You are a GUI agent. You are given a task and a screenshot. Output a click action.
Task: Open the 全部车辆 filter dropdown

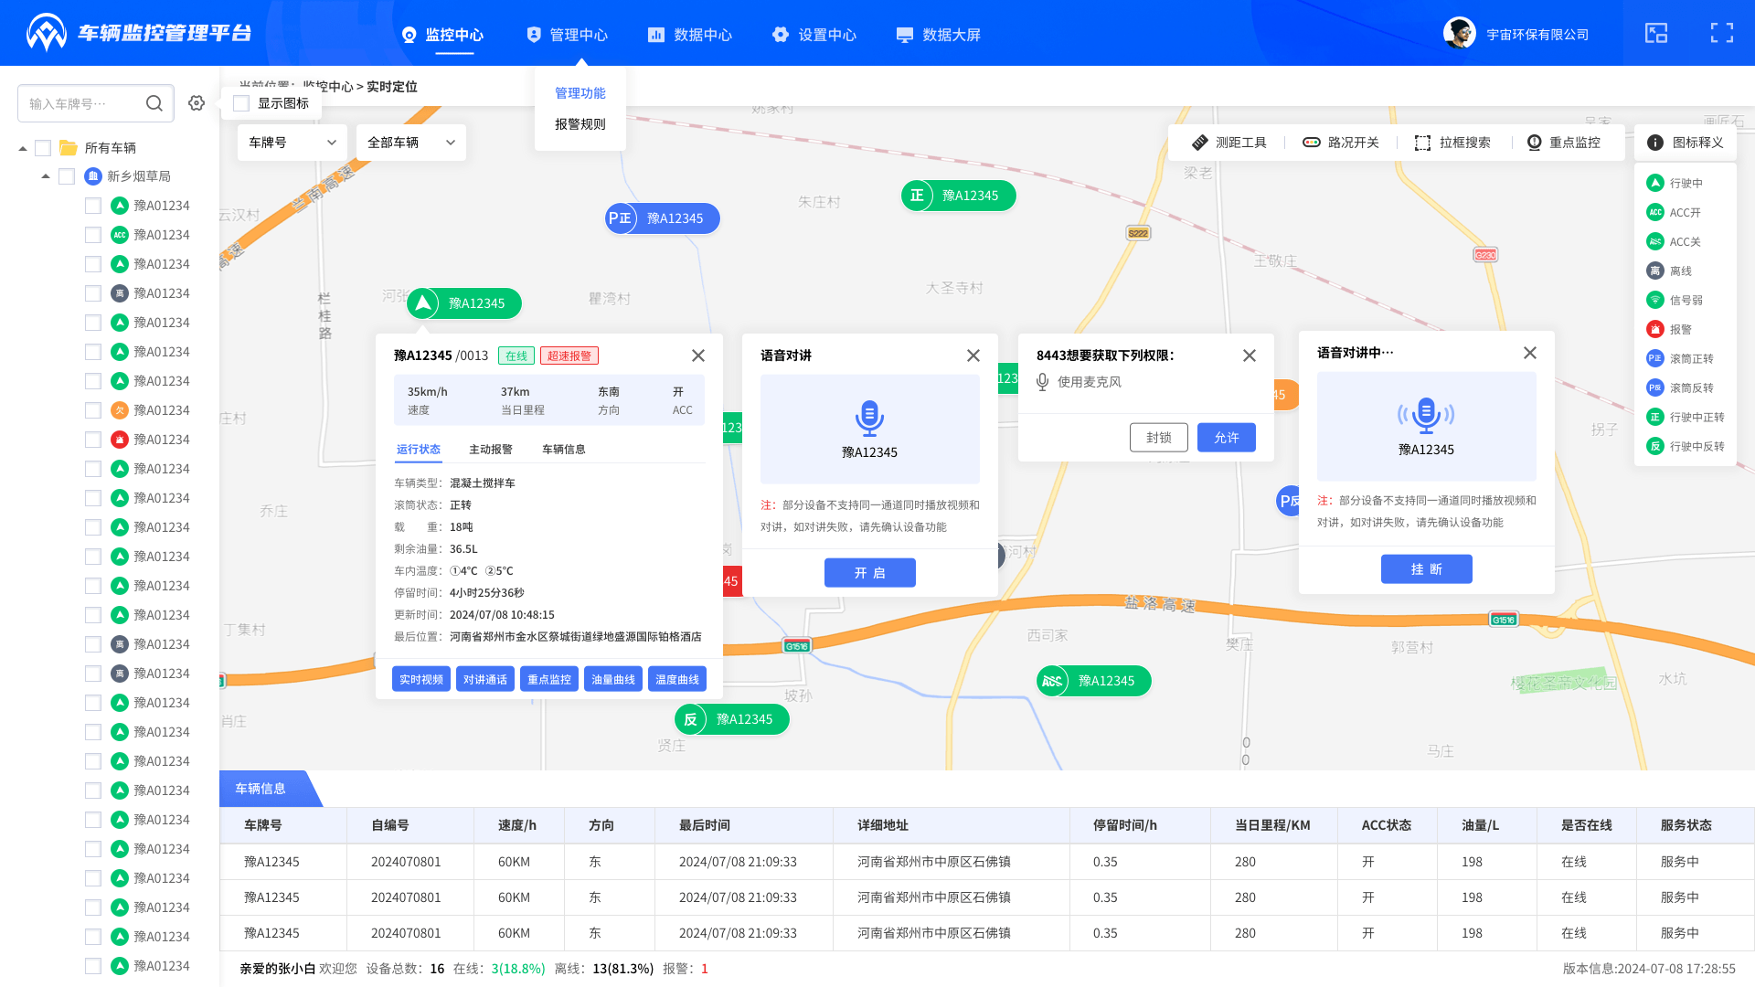[410, 143]
